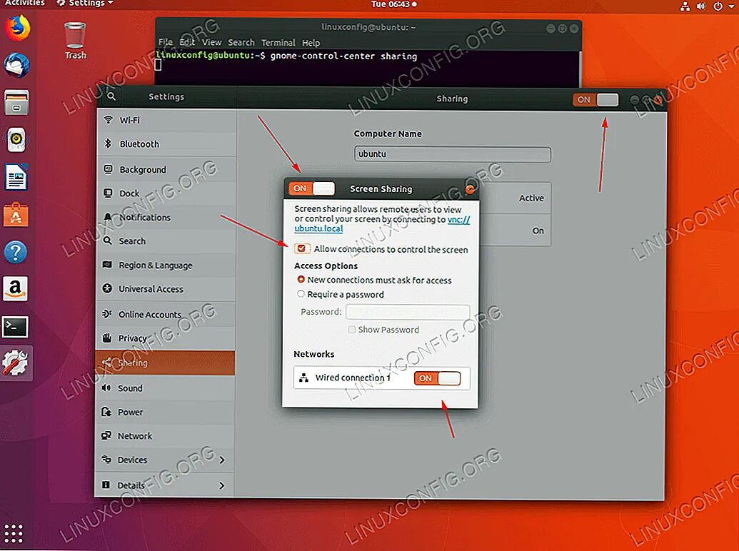The image size is (739, 551).
Task: Show Applications grid at dock bottom
Action: pos(14,533)
